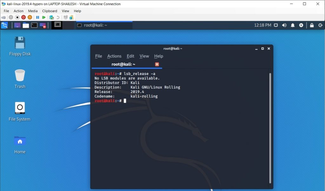Click the Virtual Machine Connection window icon
325x191 pixels.
click(x=3, y=4)
